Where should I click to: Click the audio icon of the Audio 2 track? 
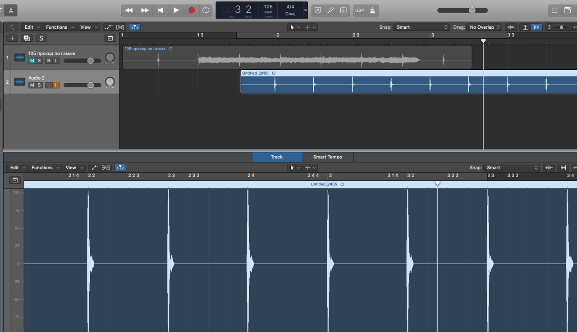(19, 82)
